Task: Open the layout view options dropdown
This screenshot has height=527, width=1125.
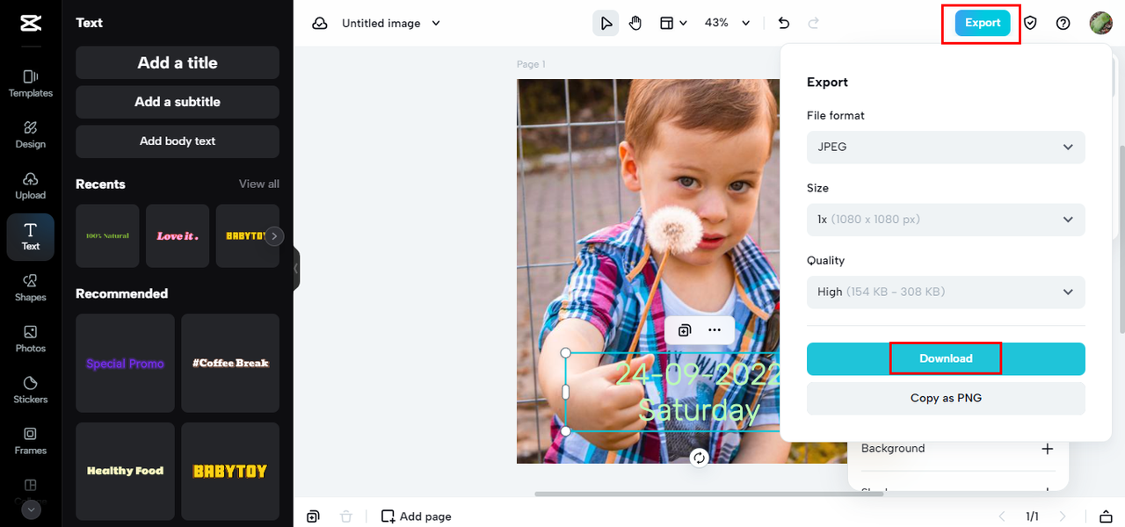Action: pyautogui.click(x=674, y=24)
